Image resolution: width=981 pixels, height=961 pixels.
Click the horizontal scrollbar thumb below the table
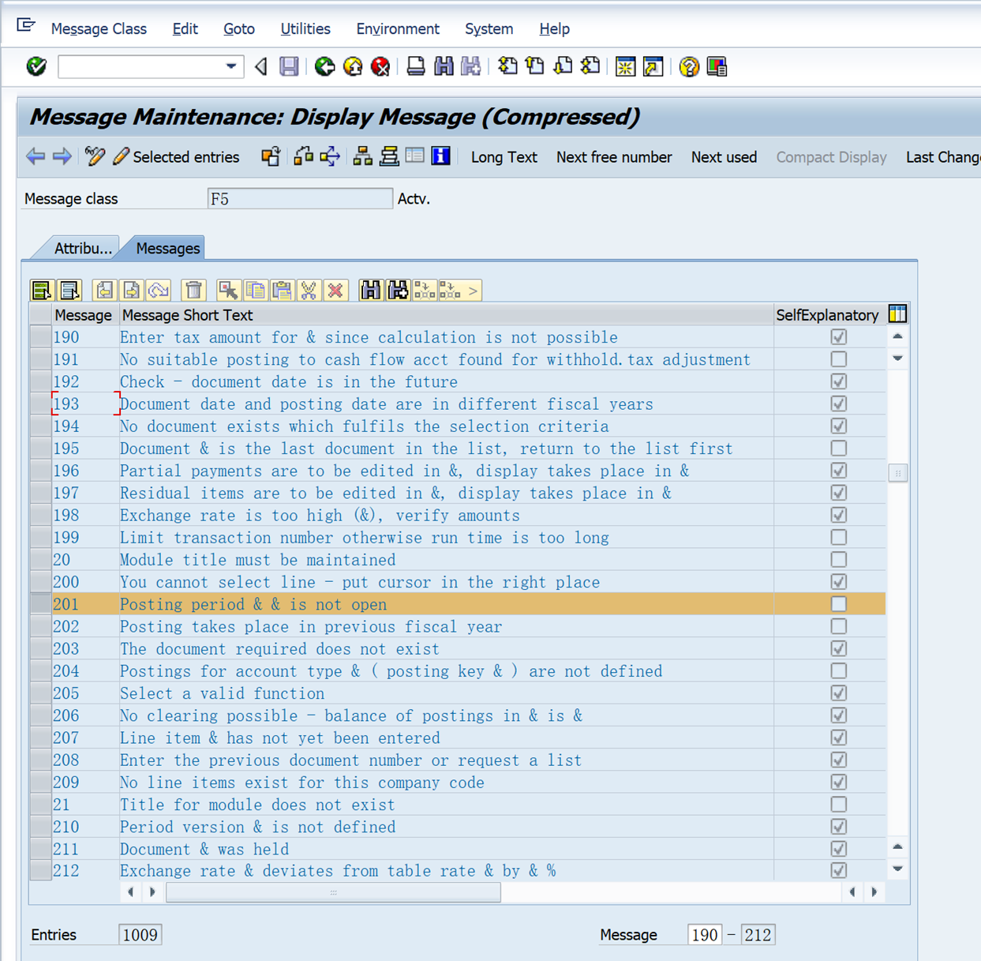coord(333,892)
